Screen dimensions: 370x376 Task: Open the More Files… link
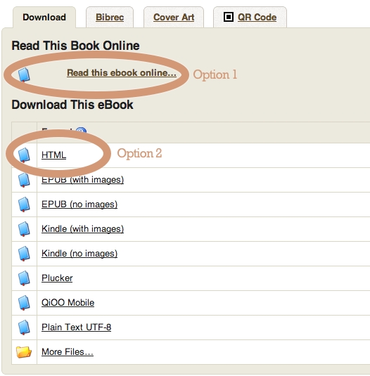point(68,352)
